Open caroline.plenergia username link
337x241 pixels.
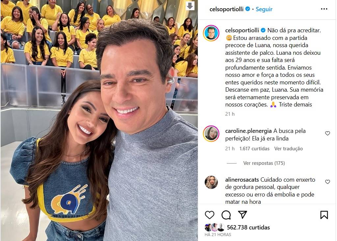tap(248, 131)
